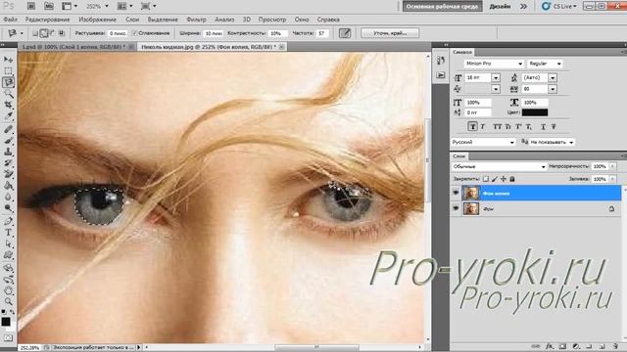627x352 pixels.
Task: Toggle Underline in Character panel
Action: point(543,126)
